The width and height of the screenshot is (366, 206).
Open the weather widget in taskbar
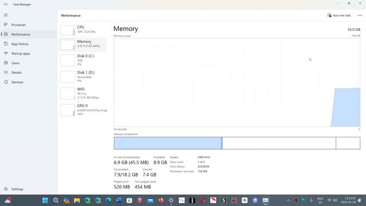tap(7, 200)
